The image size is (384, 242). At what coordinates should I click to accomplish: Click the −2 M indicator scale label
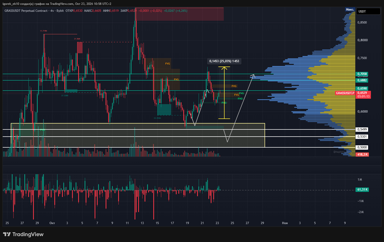tap(360, 212)
